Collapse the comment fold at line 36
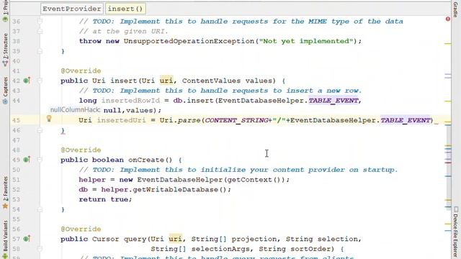The image size is (461, 259). point(40,22)
